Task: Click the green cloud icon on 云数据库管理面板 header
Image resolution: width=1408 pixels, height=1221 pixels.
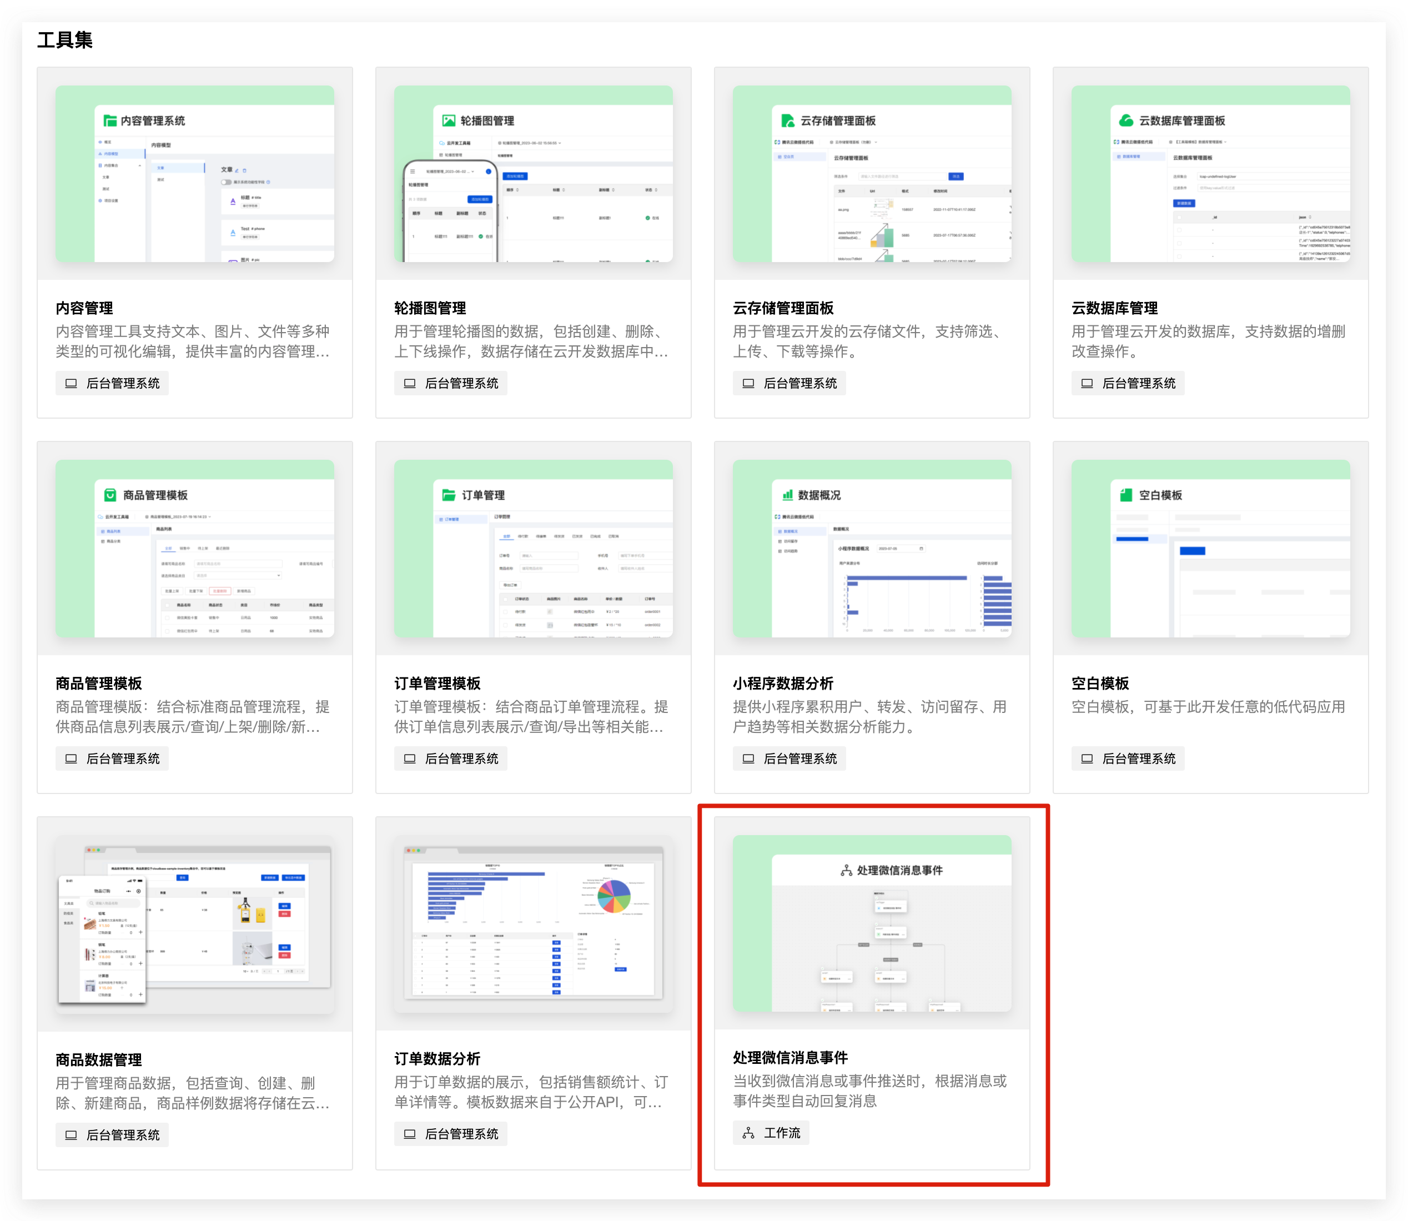Action: [1127, 120]
